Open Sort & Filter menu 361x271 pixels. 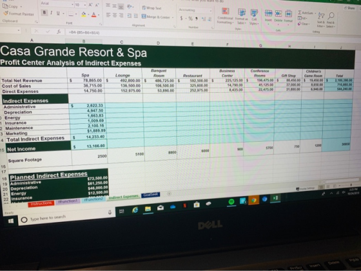[x=321, y=19]
